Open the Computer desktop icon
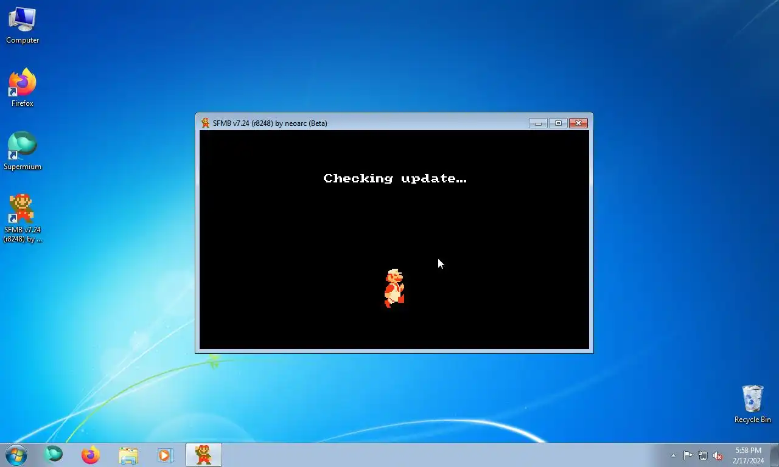 tap(23, 26)
